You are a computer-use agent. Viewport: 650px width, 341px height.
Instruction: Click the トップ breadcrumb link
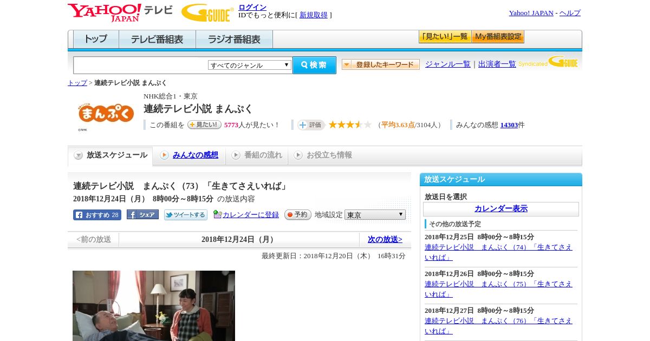[77, 83]
